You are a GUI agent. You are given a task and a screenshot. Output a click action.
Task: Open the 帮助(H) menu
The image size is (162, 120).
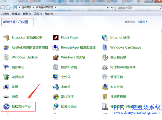49,14
